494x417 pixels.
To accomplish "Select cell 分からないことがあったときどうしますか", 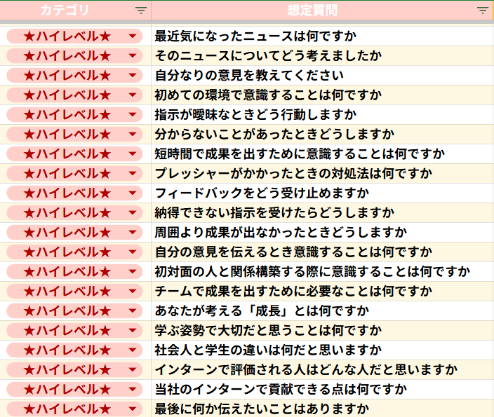I will (322, 135).
